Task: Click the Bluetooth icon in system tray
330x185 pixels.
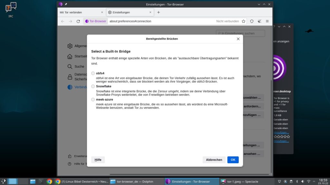Action: point(297,181)
